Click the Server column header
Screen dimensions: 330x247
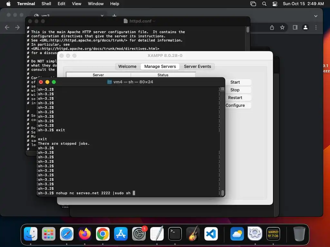pos(98,75)
